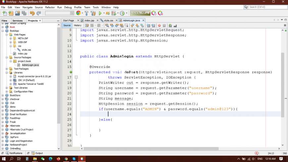This screenshot has width=288, height=162.
Task: Click the Uncomment icon in editor toolbar
Action: pos(175,26)
